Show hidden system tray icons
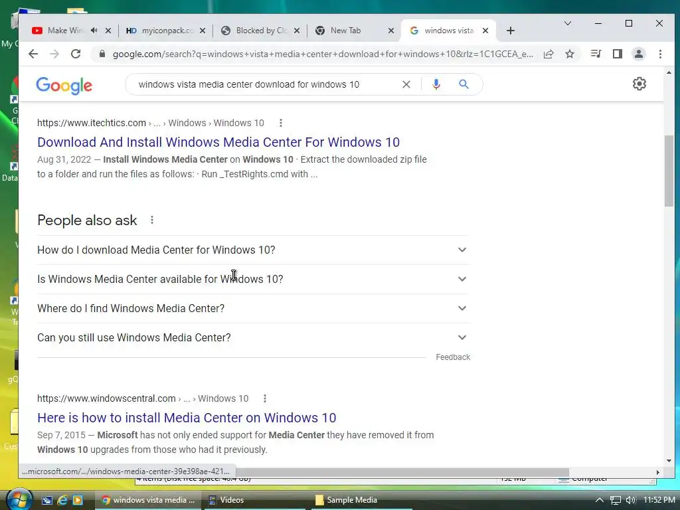The image size is (680, 510). pyautogui.click(x=600, y=500)
